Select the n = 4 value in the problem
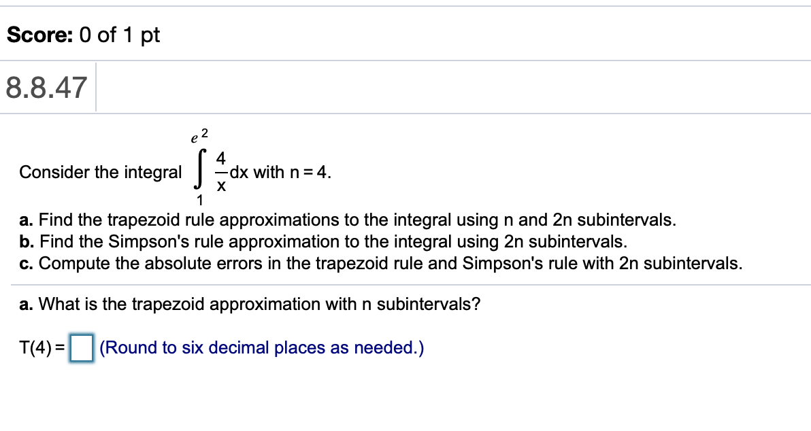 (310, 172)
